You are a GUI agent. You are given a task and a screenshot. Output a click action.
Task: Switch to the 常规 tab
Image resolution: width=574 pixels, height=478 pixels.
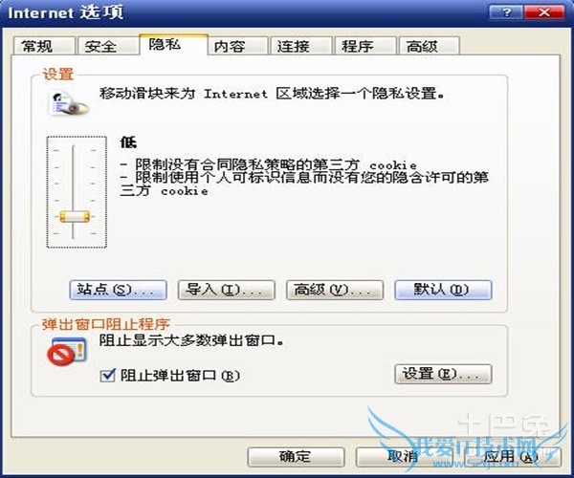pyautogui.click(x=44, y=46)
